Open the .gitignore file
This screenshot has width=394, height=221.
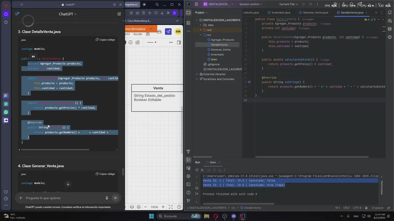(211, 64)
